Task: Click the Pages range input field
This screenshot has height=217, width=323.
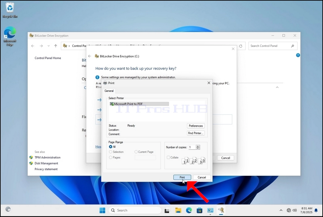Action: [x=145, y=158]
